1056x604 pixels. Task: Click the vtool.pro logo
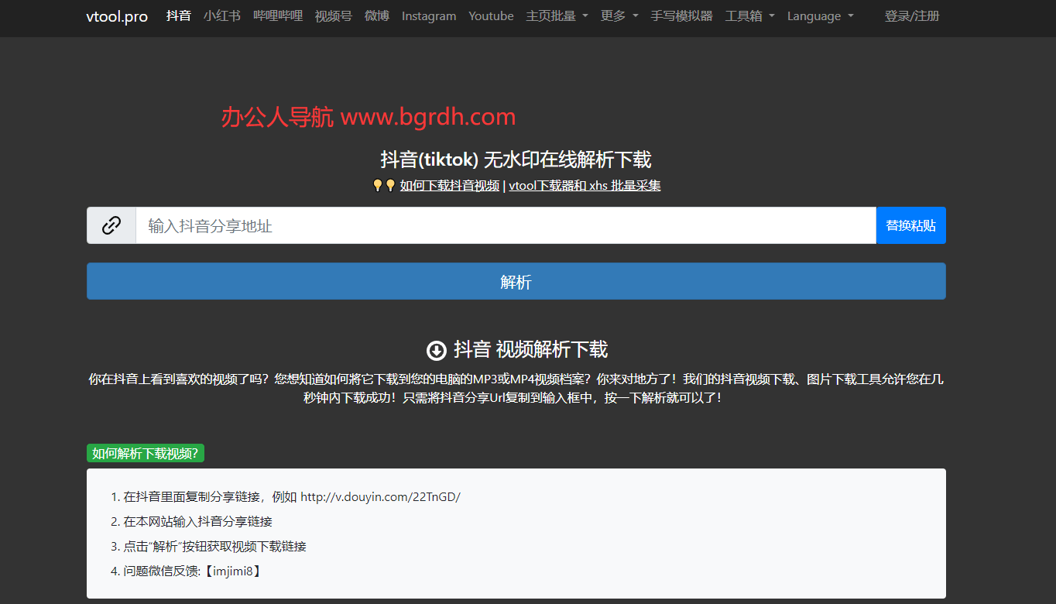click(x=117, y=16)
